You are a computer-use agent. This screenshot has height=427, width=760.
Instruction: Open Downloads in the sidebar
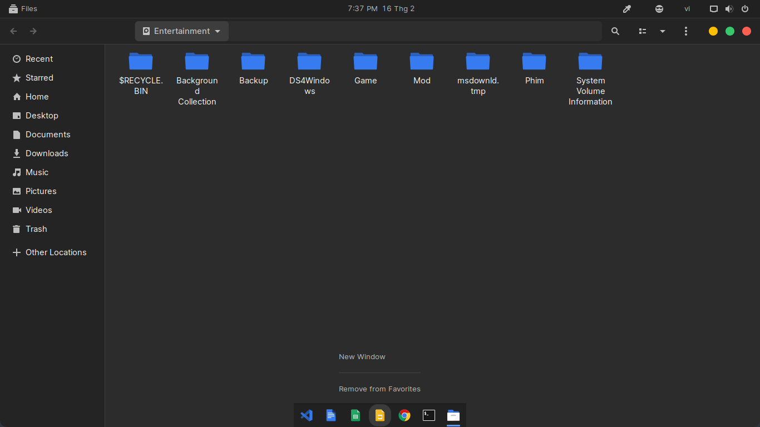point(52,153)
